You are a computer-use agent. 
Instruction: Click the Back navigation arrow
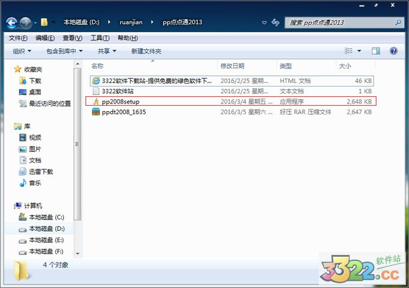click(12, 23)
